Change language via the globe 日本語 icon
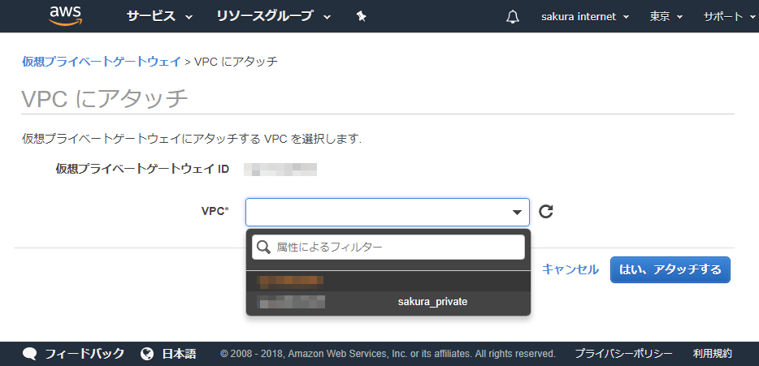The width and height of the screenshot is (759, 366). [x=147, y=354]
